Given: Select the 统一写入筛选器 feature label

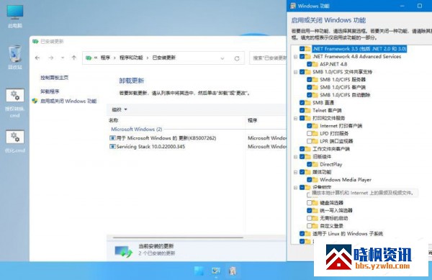Looking at the screenshot, I should [x=336, y=211].
